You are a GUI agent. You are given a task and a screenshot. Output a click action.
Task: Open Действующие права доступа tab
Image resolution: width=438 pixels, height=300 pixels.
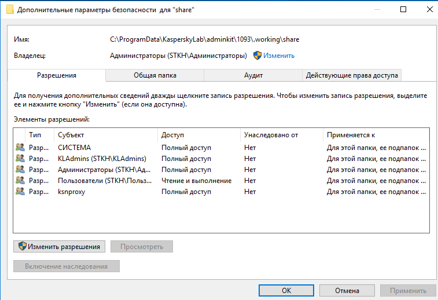tap(352, 75)
